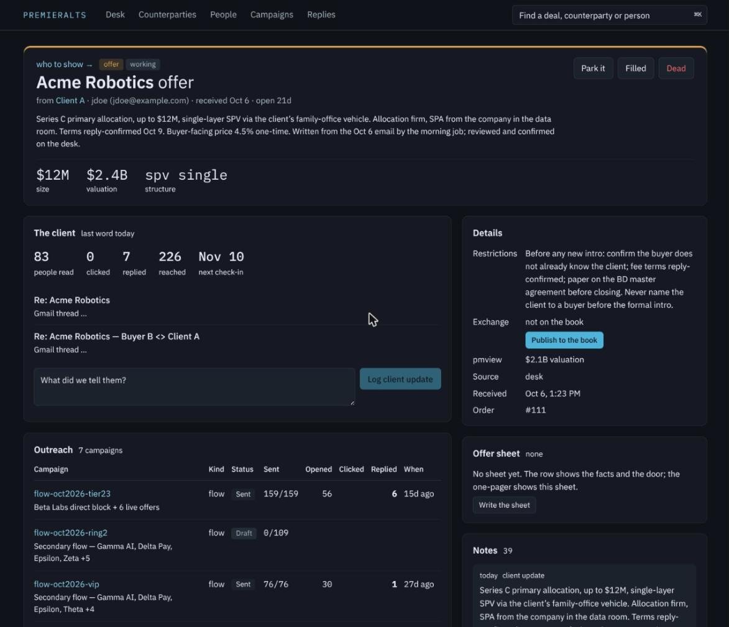Click Write the sheet button
Screen dimensions: 729x627
tap(505, 505)
